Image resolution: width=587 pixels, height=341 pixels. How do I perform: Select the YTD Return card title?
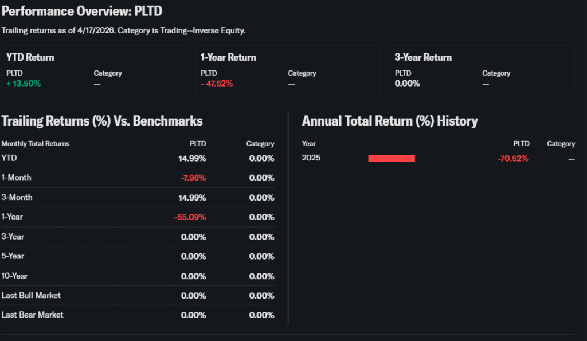click(30, 57)
